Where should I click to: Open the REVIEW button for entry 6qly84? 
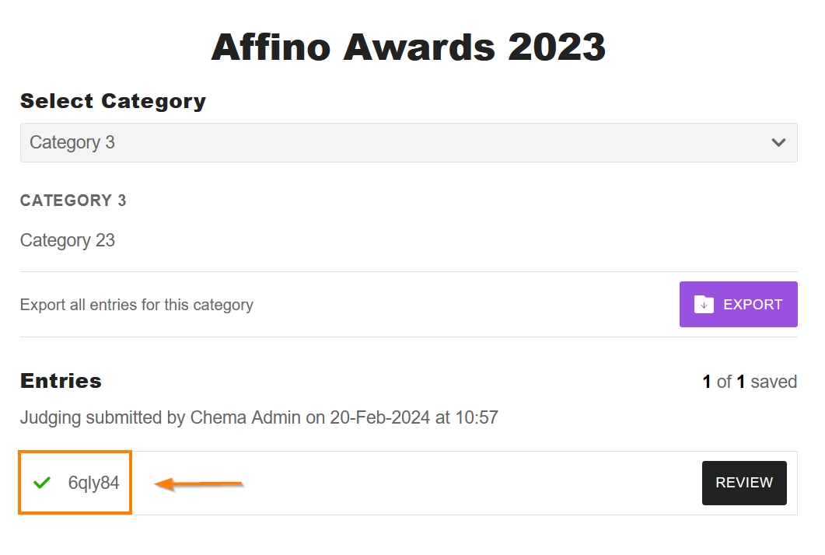click(x=744, y=483)
